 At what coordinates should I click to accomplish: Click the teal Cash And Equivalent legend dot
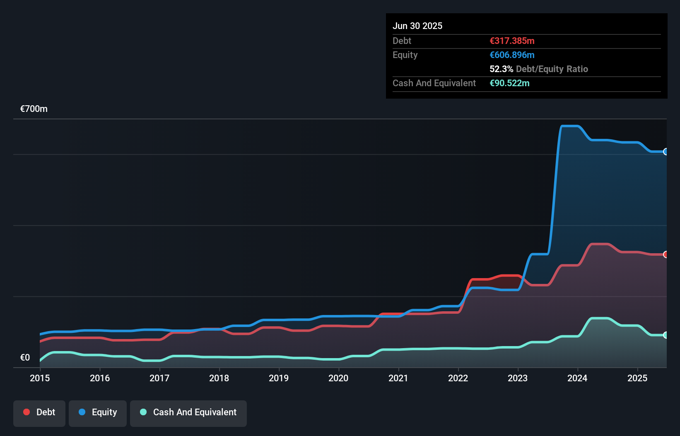(x=142, y=412)
